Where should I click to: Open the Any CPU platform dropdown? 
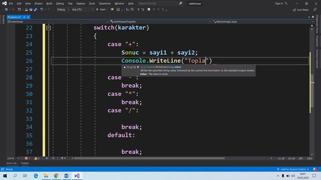[82, 9]
